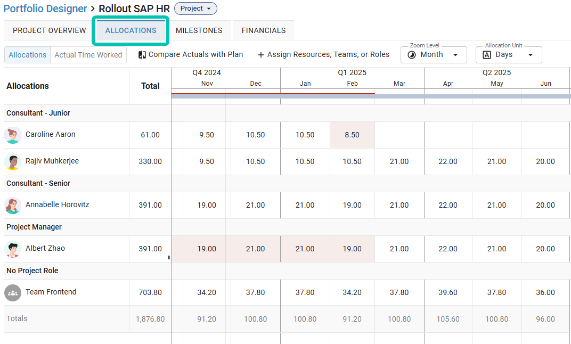571x344 pixels.
Task: Click Albert Zhao's avatar icon
Action: [x=13, y=249]
